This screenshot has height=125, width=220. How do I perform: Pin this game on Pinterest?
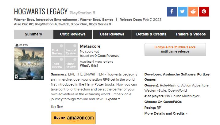point(204,12)
